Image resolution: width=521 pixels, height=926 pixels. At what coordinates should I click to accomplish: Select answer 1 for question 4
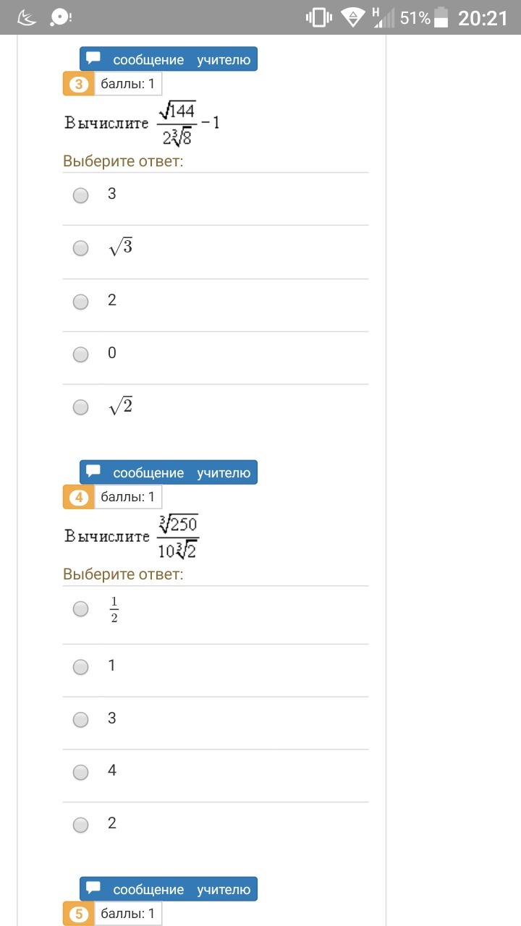80,666
